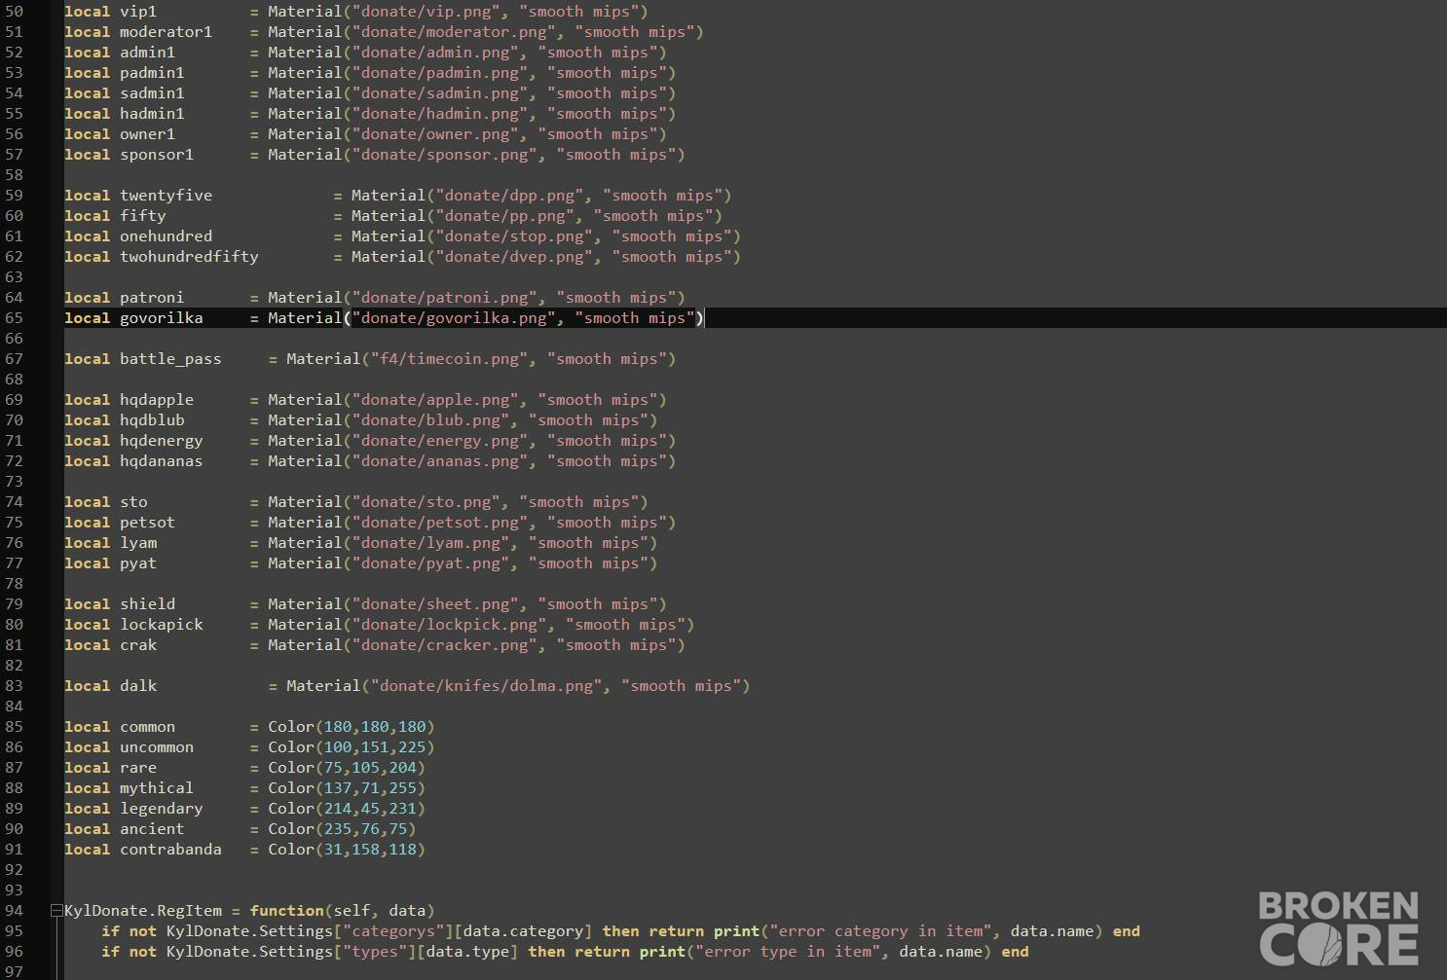Image resolution: width=1447 pixels, height=980 pixels.
Task: Click the variable 'crak'
Action: click(x=138, y=645)
